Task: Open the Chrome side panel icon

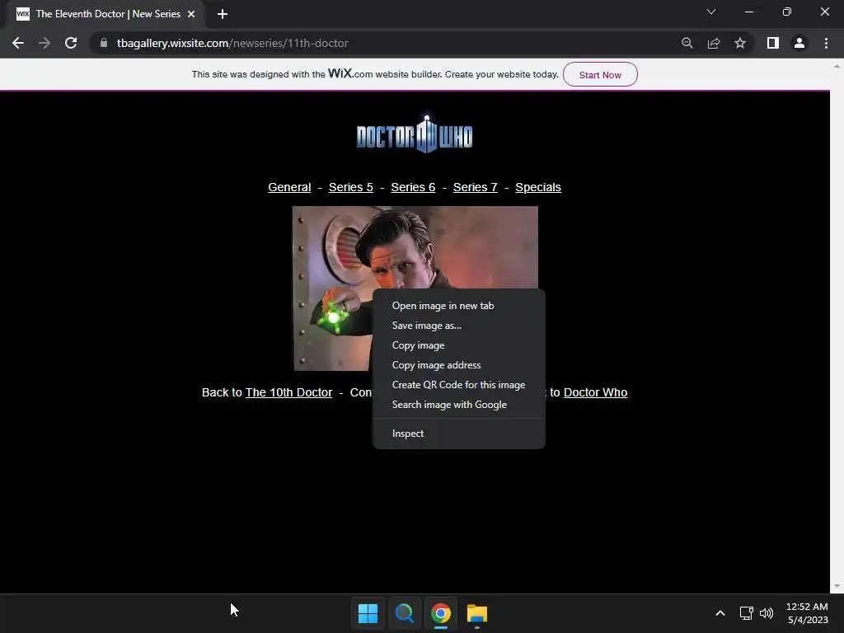Action: tap(773, 43)
